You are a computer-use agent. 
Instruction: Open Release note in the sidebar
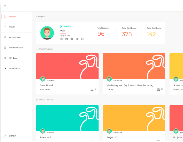click(16, 37)
